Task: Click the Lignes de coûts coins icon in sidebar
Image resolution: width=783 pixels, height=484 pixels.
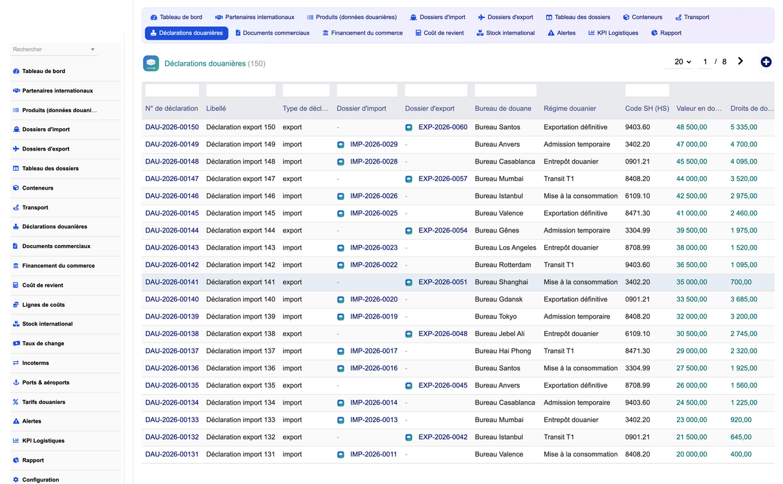Action: pyautogui.click(x=16, y=305)
